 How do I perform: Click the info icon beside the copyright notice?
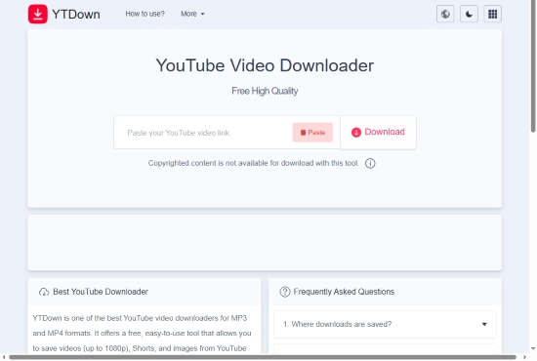[x=370, y=163]
